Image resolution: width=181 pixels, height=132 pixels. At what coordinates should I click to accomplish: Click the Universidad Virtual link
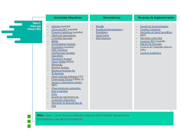(62, 79)
